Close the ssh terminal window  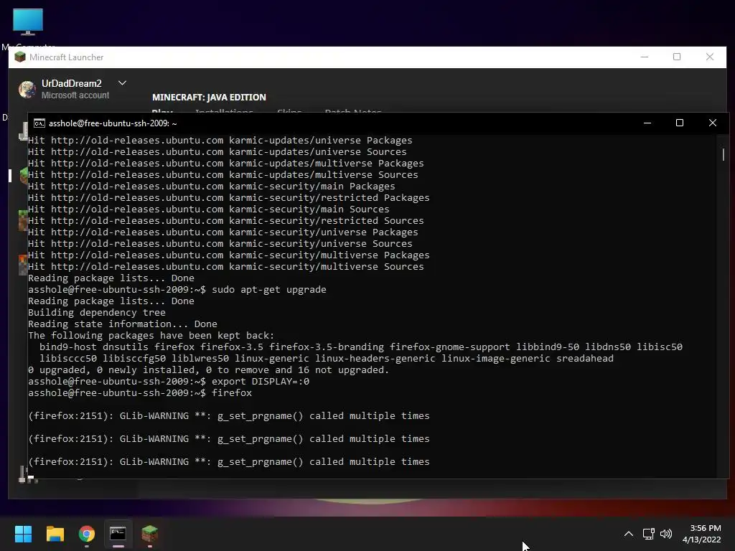[x=713, y=123]
